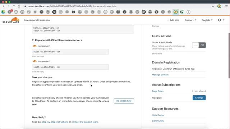This screenshot has height=129, width=230.
Task: Add a new tab with the plus icon
Action: 188,12
